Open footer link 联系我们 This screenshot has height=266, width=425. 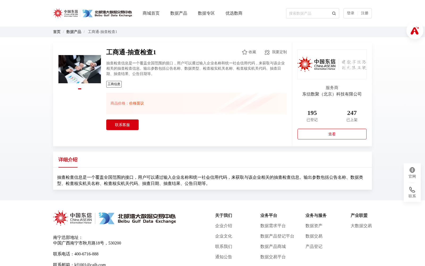click(224, 247)
